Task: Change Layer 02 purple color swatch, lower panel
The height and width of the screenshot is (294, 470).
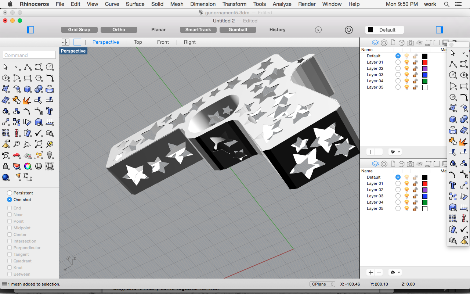Action: (x=425, y=190)
